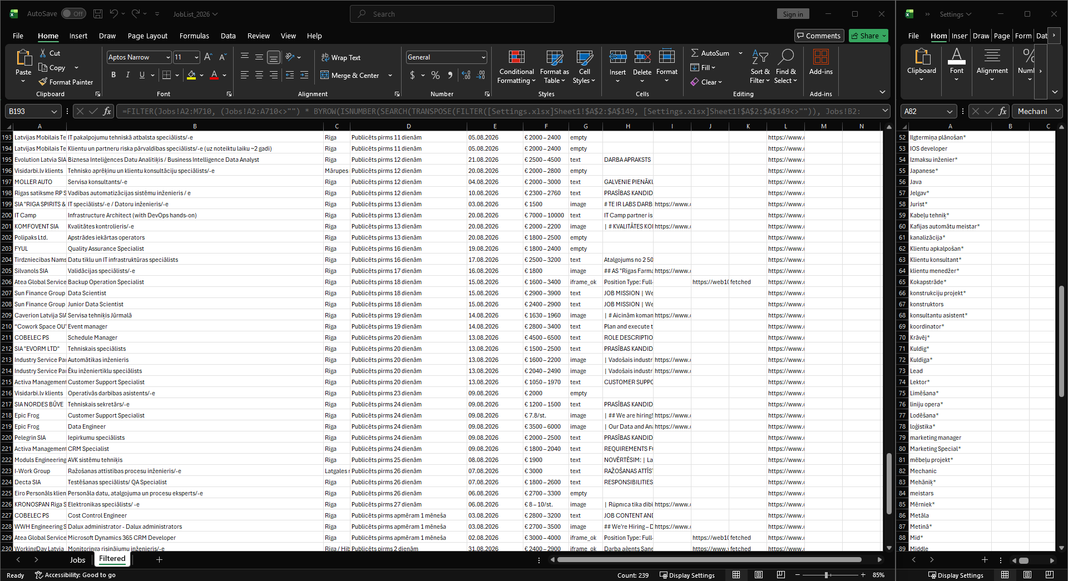Expand the formula bar
The image size is (1068, 581).
[x=884, y=111]
